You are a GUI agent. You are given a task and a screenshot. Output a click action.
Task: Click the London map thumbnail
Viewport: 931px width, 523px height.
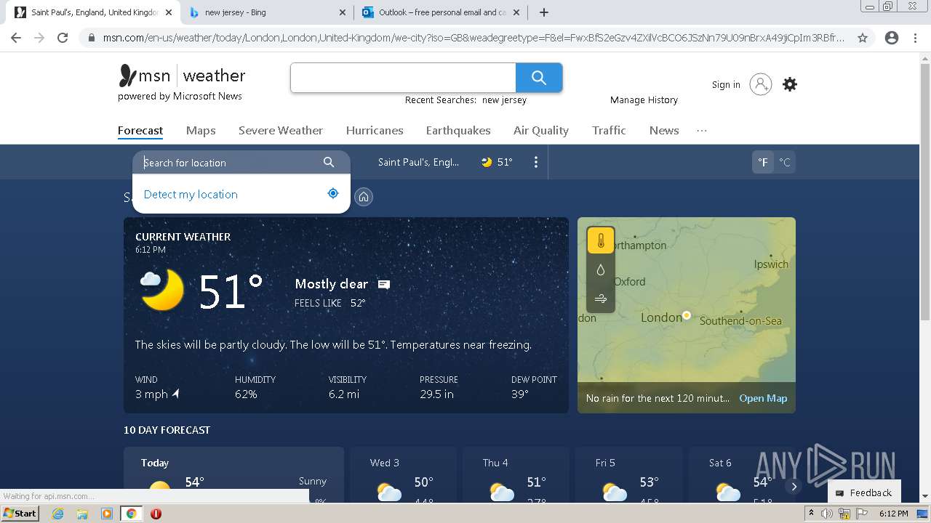(x=687, y=315)
